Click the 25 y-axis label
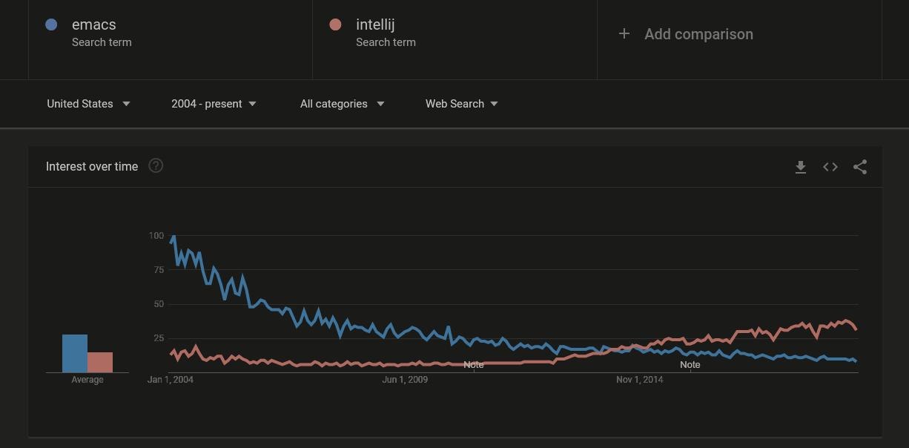The height and width of the screenshot is (448, 909). (159, 338)
